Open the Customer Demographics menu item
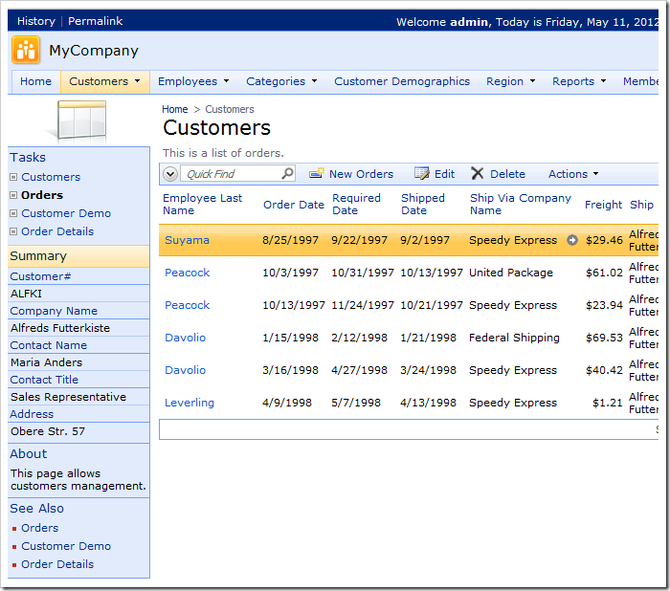This screenshot has width=670, height=591. tap(402, 81)
